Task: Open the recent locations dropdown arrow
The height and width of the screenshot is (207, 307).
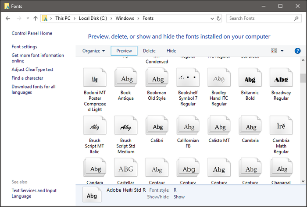Action: (28, 18)
